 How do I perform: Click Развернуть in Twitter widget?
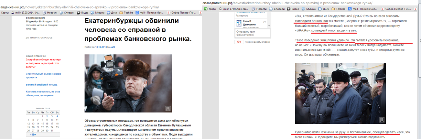click(x=241, y=15)
